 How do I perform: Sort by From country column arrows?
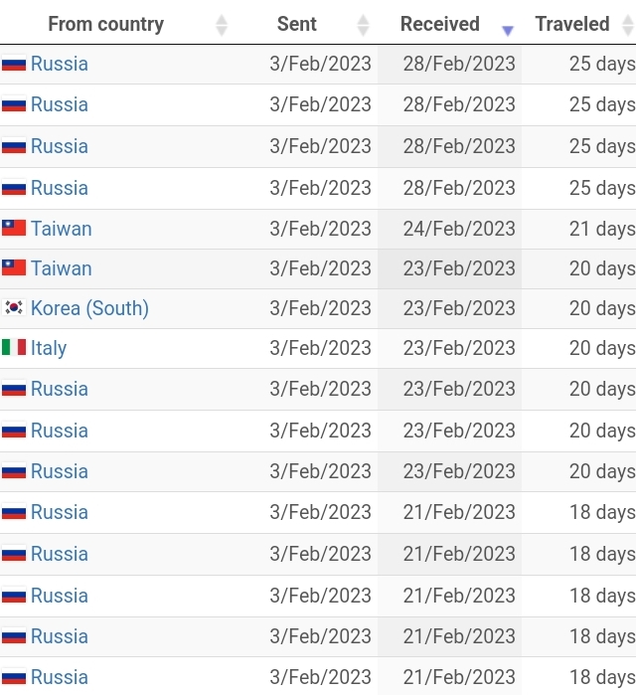222,25
